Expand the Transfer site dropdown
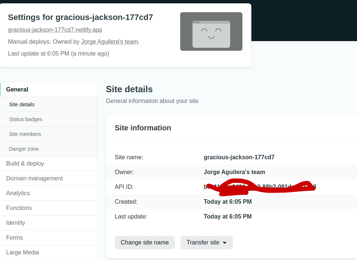Screen dimensions: 357x260 pos(206,242)
